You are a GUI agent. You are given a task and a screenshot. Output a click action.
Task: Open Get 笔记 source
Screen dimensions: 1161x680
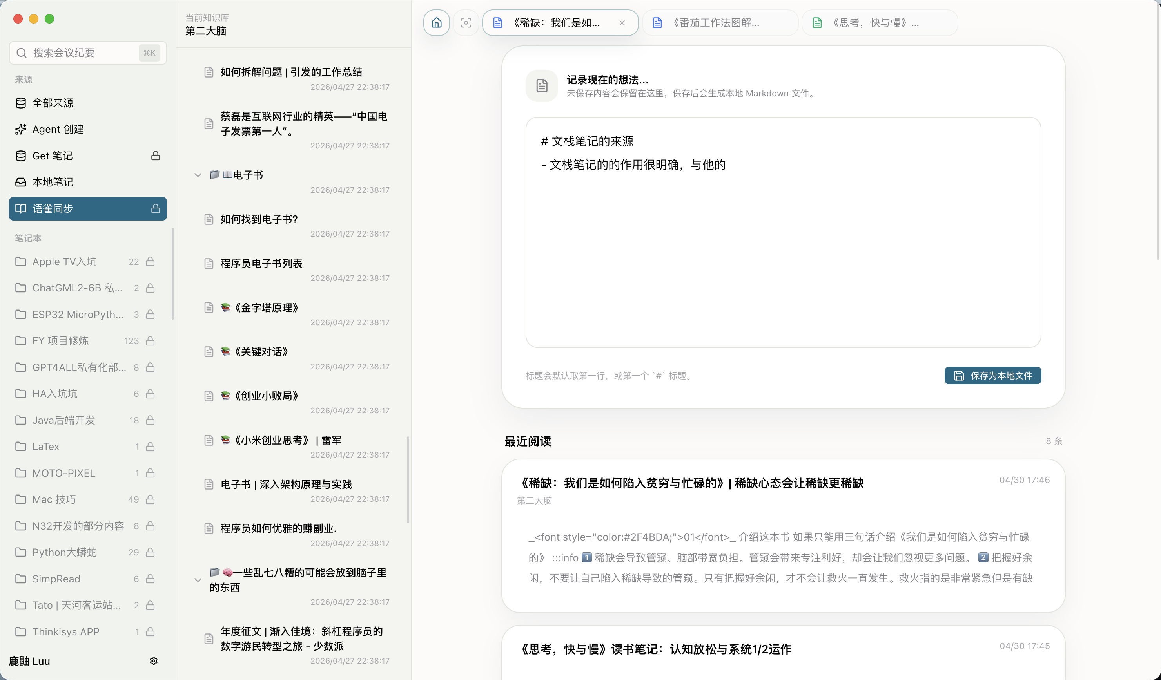coord(87,156)
